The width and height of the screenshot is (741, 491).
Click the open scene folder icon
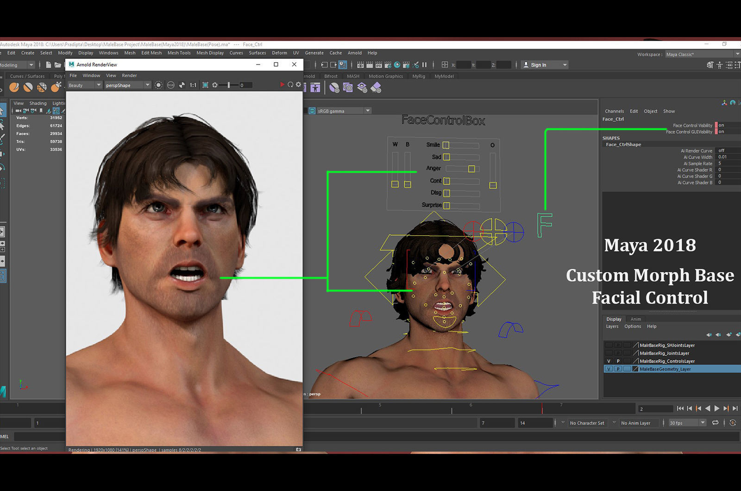57,65
